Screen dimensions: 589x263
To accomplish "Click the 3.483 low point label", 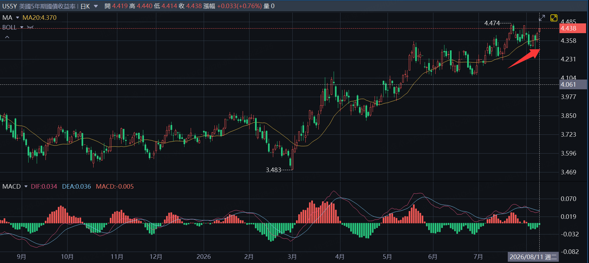I will [273, 170].
